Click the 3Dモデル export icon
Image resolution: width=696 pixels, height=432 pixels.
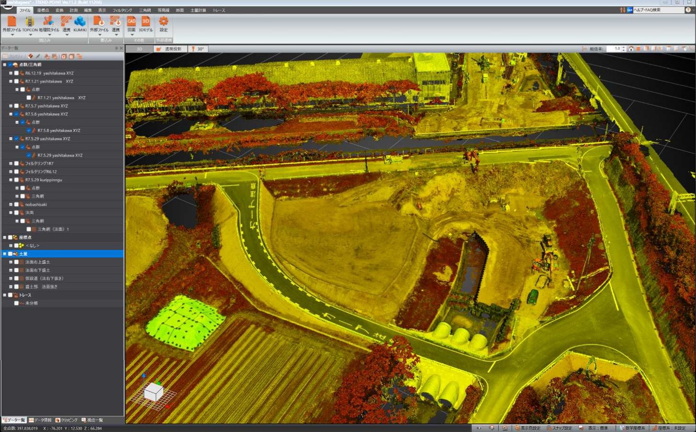146,24
